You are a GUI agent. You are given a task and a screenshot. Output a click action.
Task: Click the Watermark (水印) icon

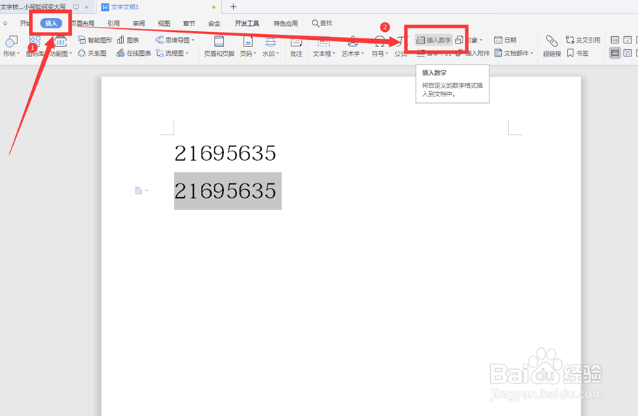click(270, 41)
